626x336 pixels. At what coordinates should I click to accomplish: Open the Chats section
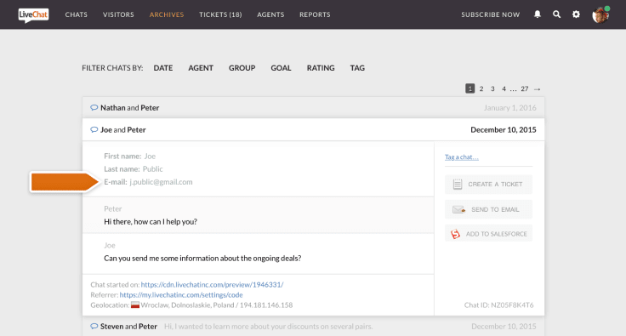(77, 14)
